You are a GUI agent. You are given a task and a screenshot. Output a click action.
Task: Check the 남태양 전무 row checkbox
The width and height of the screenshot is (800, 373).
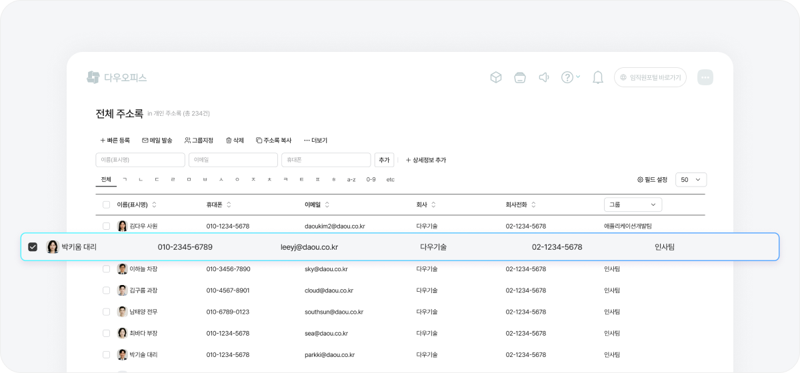[106, 312]
